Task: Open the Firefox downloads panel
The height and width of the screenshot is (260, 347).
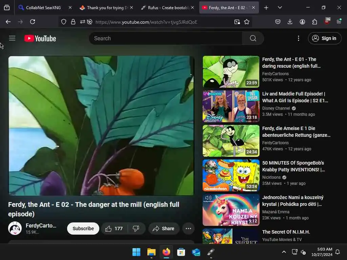Action: tap(290, 22)
